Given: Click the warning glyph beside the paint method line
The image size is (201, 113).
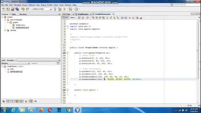Looking at the screenshot, I should 64,53.
